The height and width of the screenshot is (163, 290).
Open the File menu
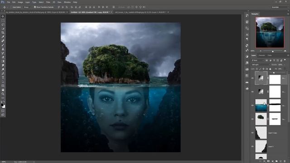(x=8, y=2)
